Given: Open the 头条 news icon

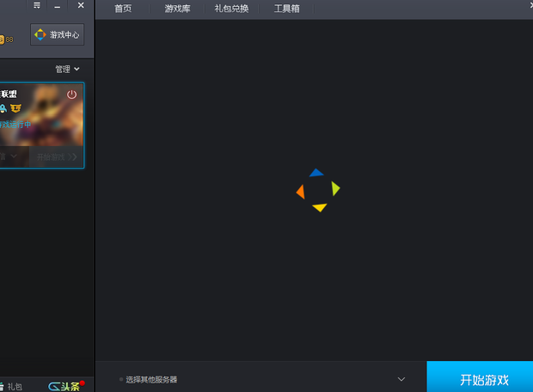Looking at the screenshot, I should click(65, 386).
